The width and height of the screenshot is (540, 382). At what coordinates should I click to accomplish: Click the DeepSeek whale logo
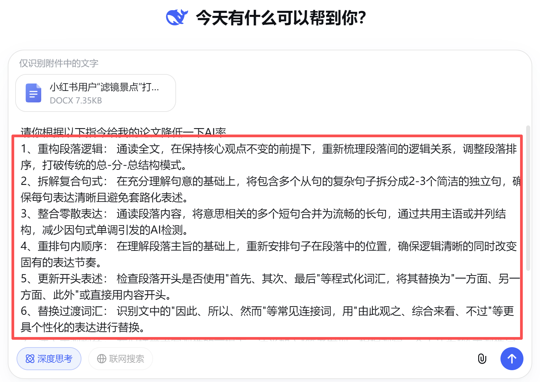pos(177,17)
